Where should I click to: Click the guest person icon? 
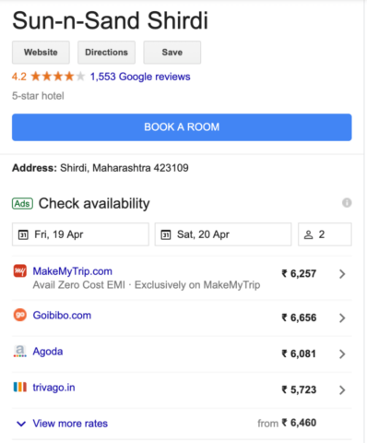(x=308, y=235)
